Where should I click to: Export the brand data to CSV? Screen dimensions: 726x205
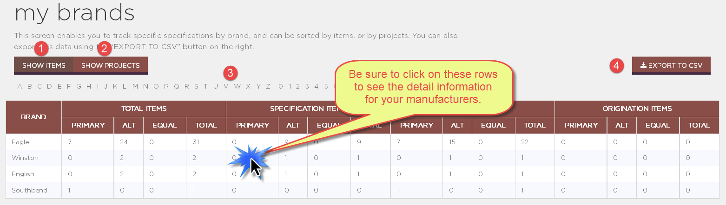(671, 65)
